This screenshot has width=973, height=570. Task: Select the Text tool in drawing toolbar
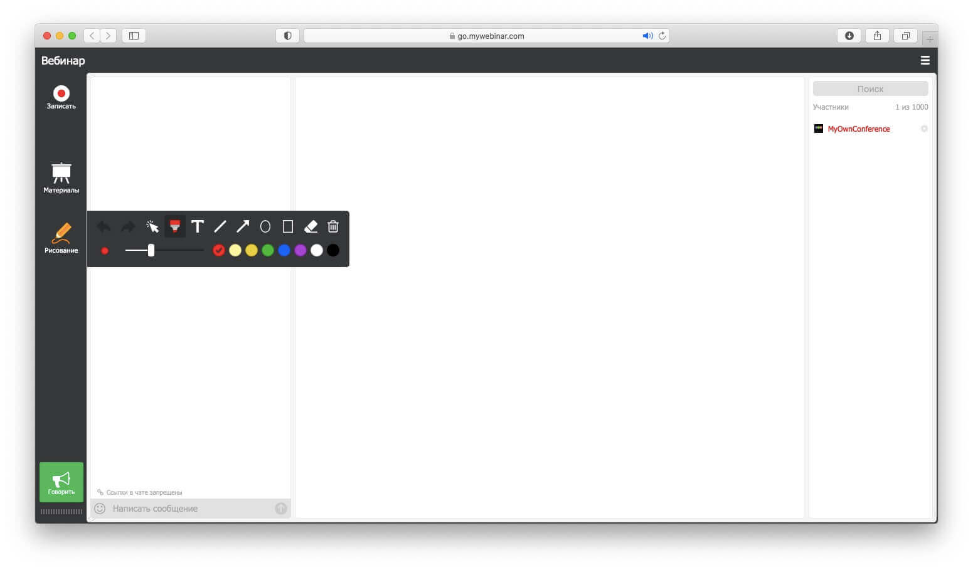click(198, 226)
